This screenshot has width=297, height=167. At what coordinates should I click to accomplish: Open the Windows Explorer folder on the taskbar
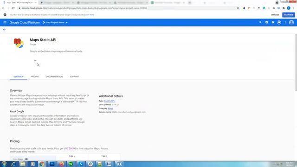coord(23,164)
